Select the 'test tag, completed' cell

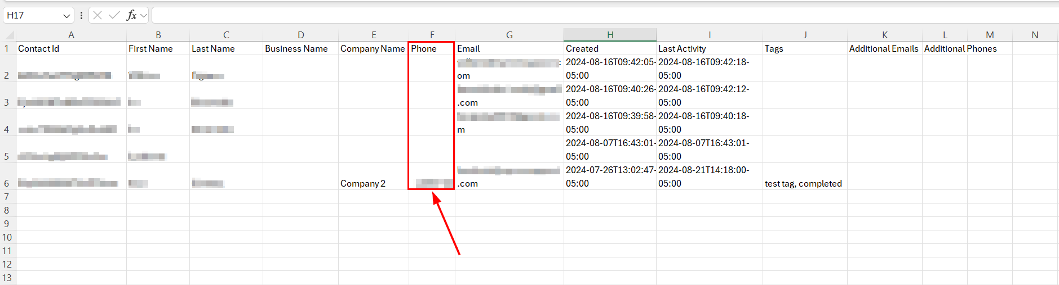point(804,183)
